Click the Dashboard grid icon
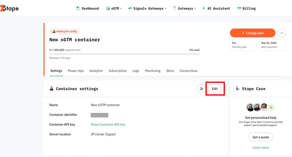 78,8
